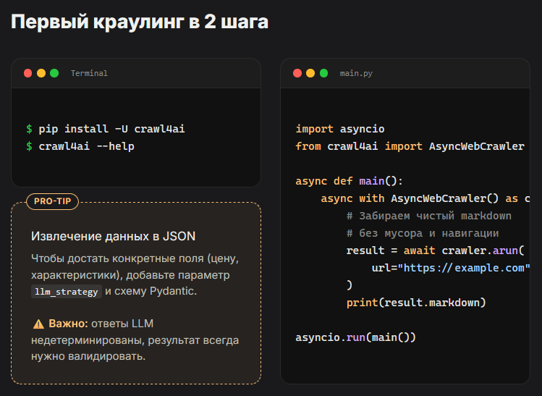The height and width of the screenshot is (396, 542).
Task: Click the first green dollar prompt before pip
Action: tap(30, 129)
